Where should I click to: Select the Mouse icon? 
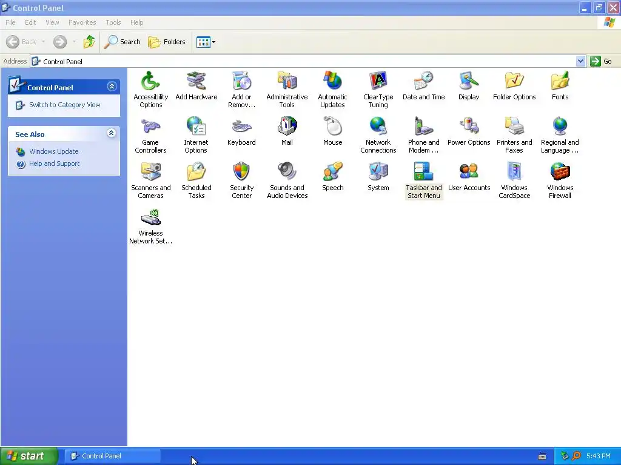coord(333,131)
